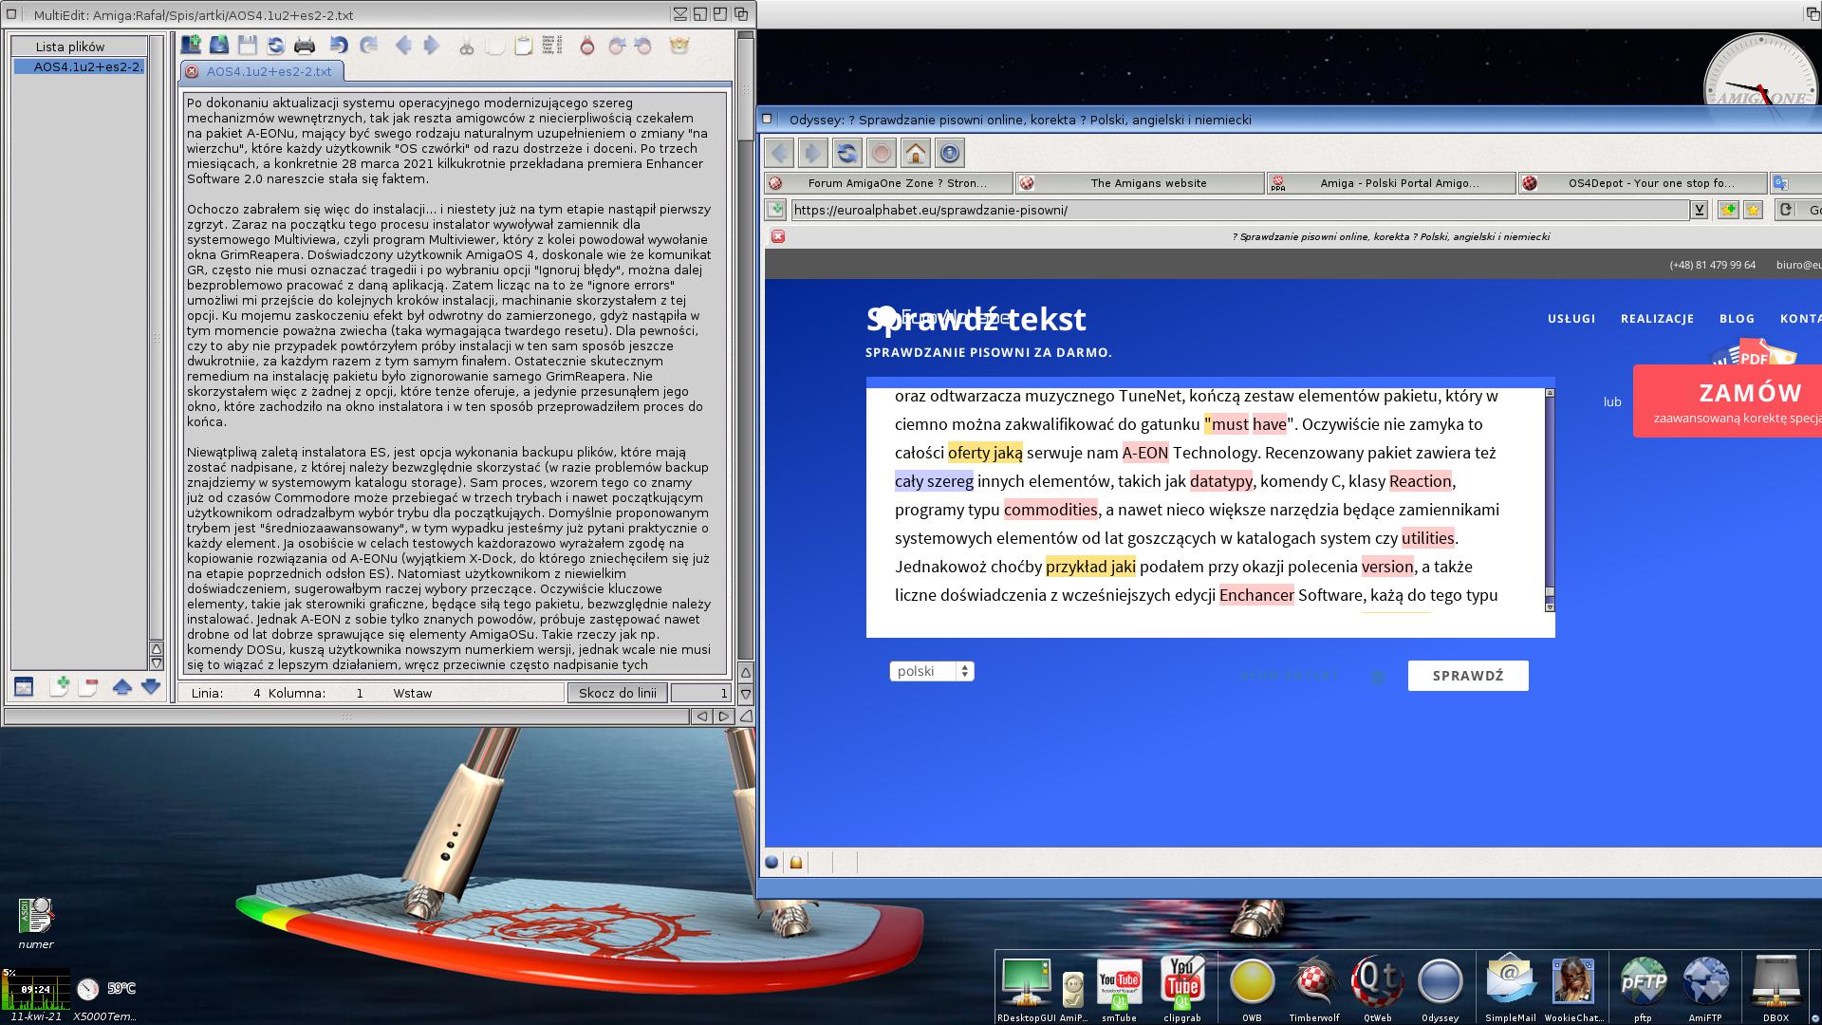
Task: Click the highlighted word Enchancer
Action: (x=1256, y=595)
